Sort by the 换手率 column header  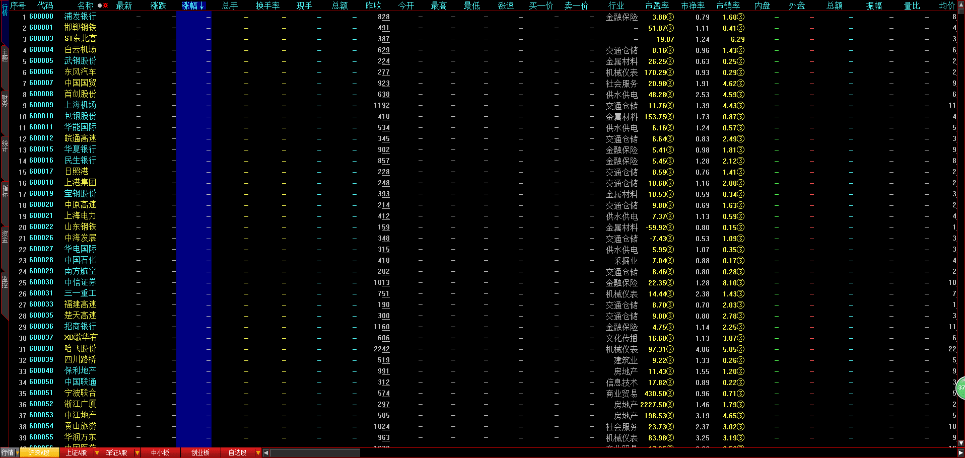tap(267, 6)
